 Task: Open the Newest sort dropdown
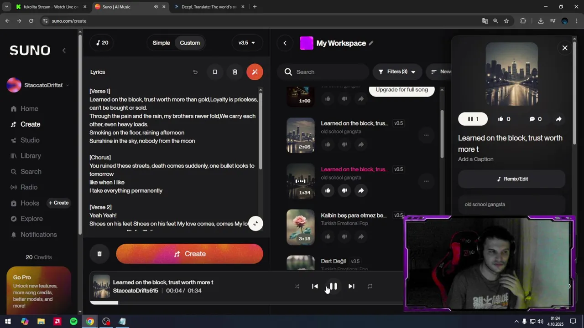point(439,72)
